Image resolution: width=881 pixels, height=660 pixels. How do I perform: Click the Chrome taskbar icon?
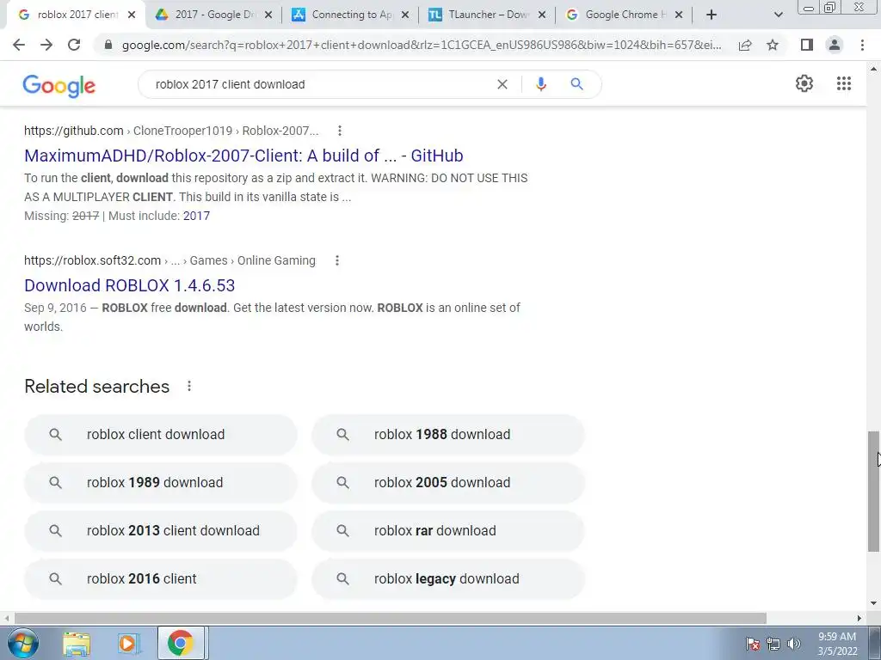click(180, 643)
